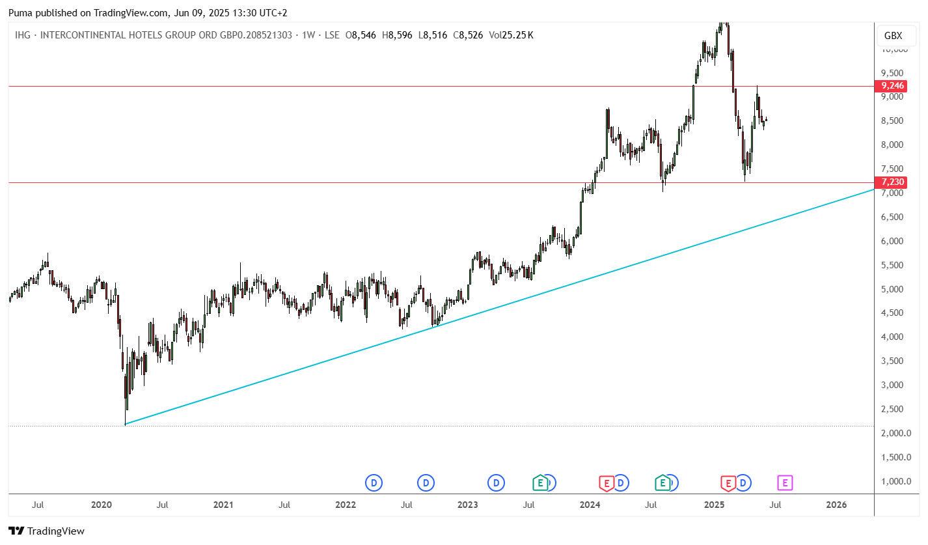Open the green earnings E marker in mid-2024
Screen dimensions: 928x545
click(662, 483)
